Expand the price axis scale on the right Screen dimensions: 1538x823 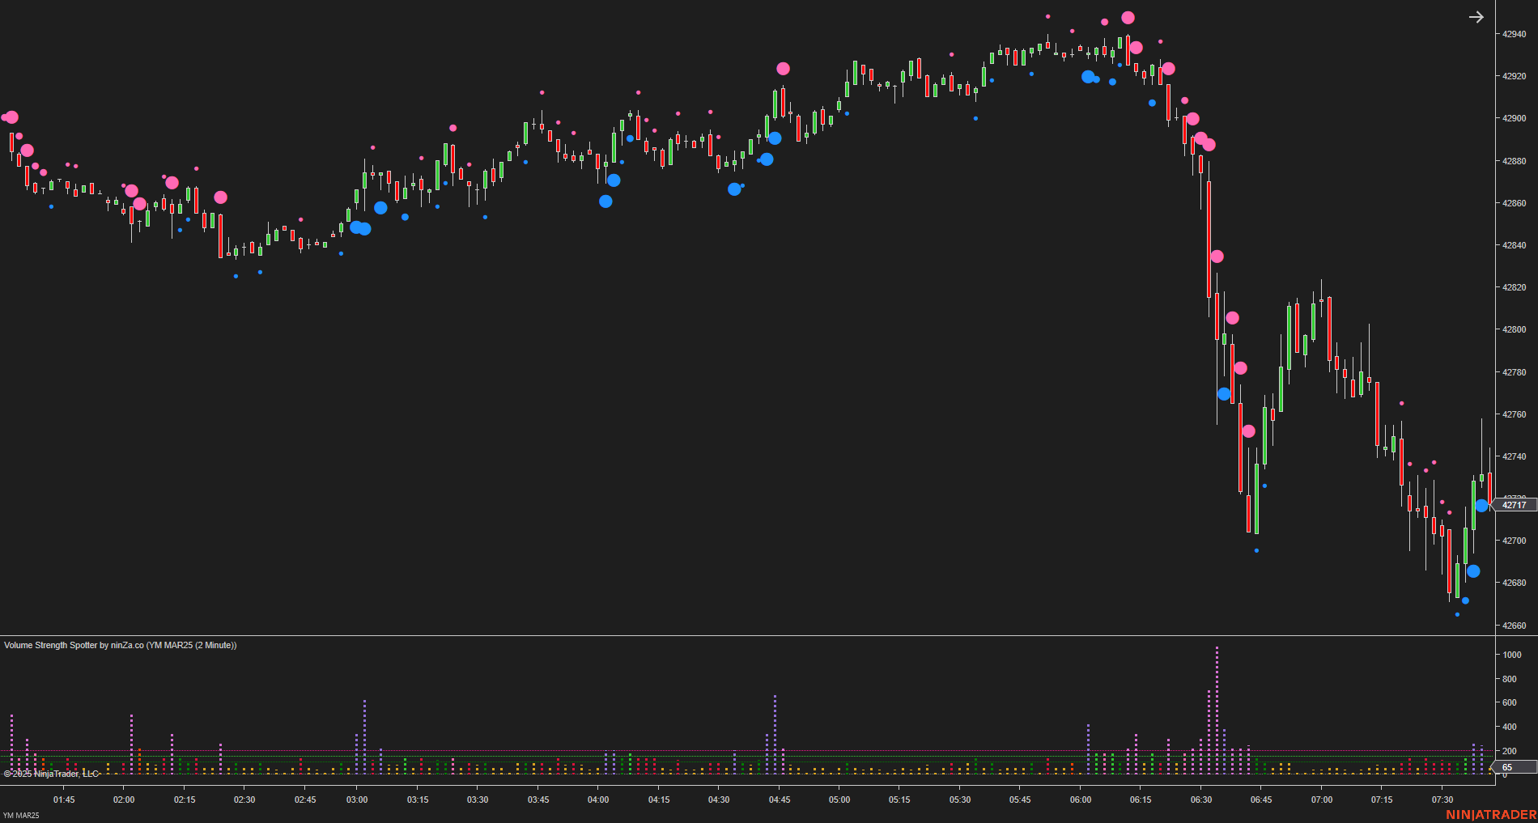pos(1512,324)
